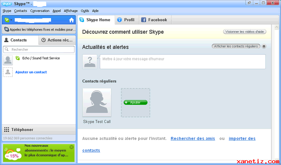Click the compact view button in title bar

(x=249, y=3)
